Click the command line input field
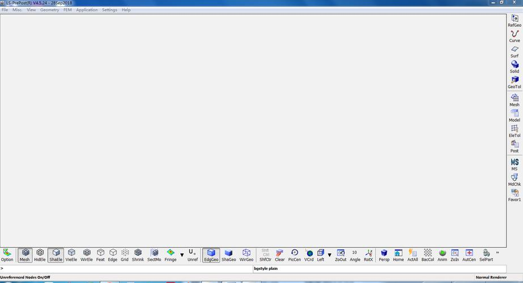523x283 pixels. 127,269
